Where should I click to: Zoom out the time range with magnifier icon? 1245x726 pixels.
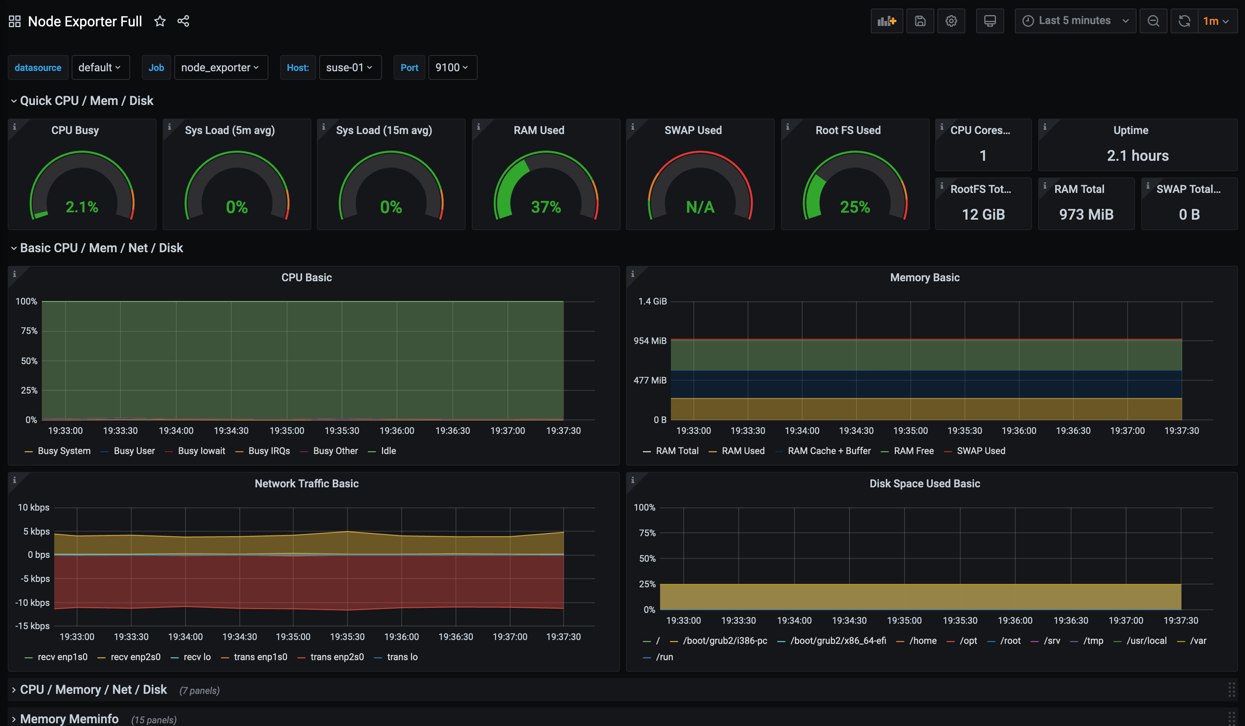tap(1153, 21)
